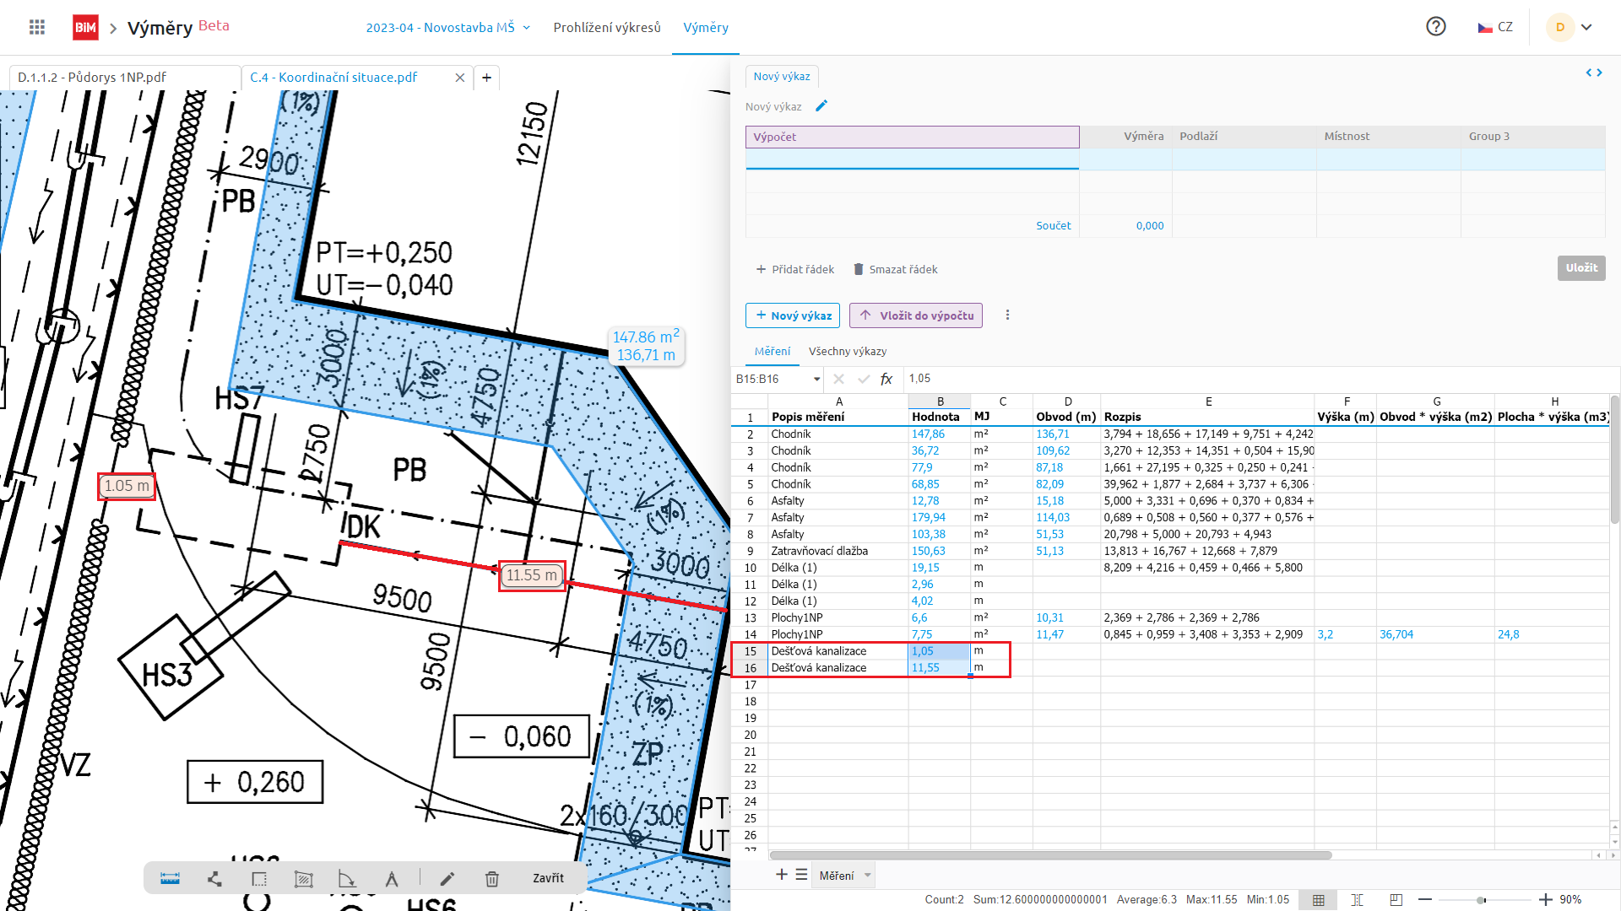Switch to Všechny výkazy tab
The height and width of the screenshot is (911, 1621).
(x=847, y=352)
